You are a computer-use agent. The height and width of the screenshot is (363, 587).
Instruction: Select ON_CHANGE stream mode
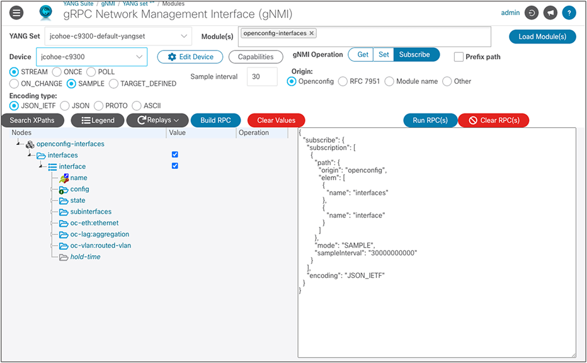(14, 84)
